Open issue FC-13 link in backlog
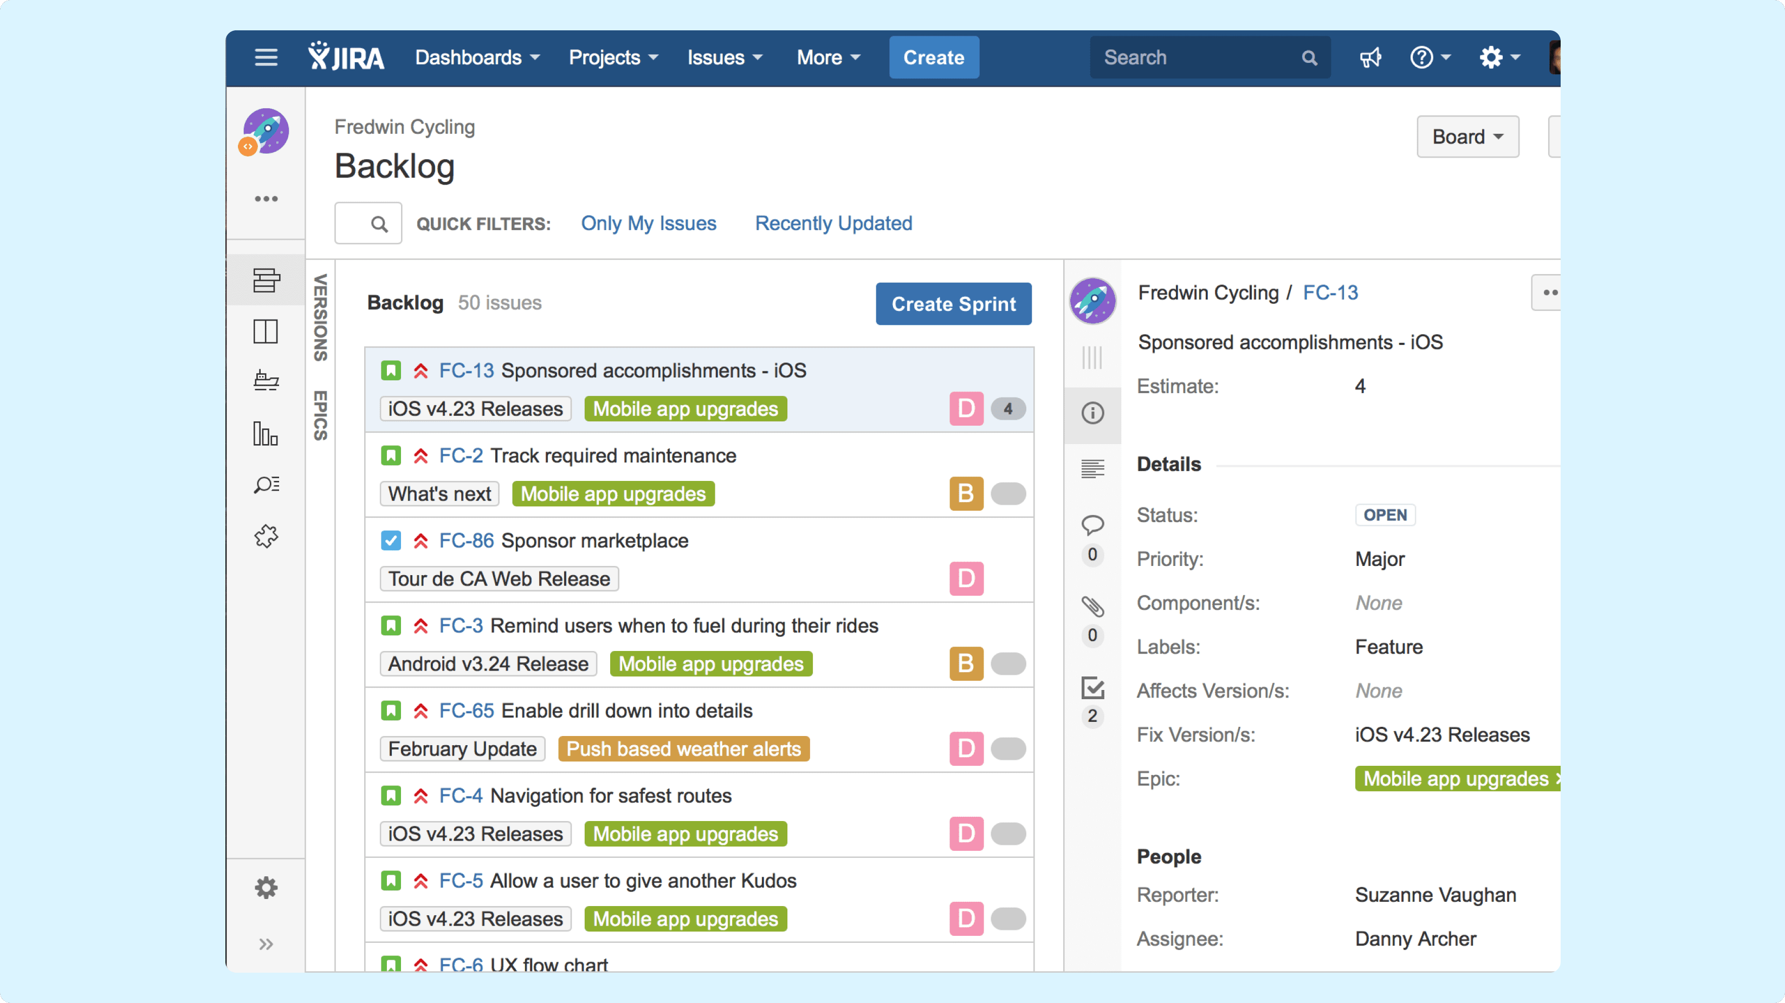 467,370
